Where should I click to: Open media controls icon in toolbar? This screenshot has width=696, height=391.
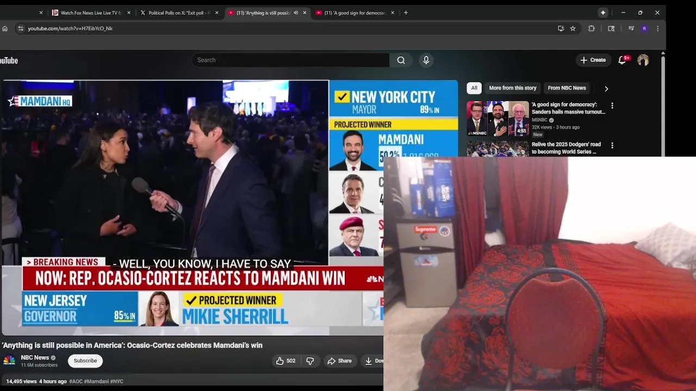631,29
